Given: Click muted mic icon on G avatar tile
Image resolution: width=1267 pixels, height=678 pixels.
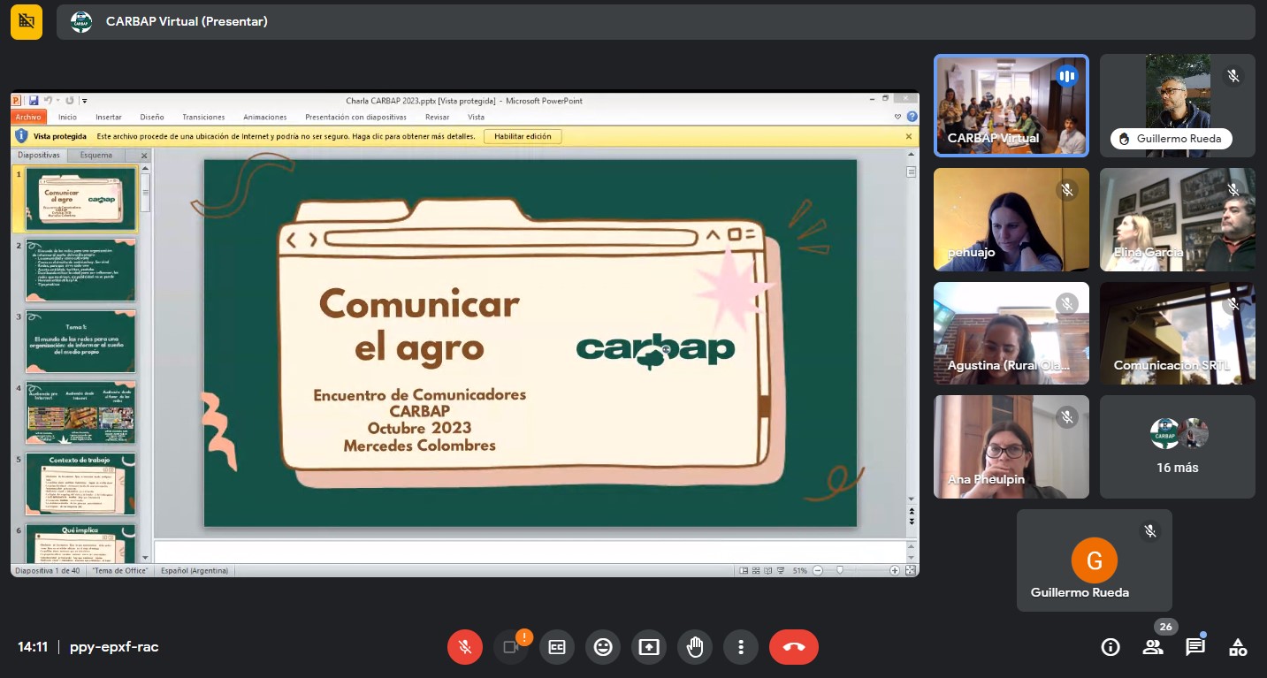Looking at the screenshot, I should (x=1150, y=531).
